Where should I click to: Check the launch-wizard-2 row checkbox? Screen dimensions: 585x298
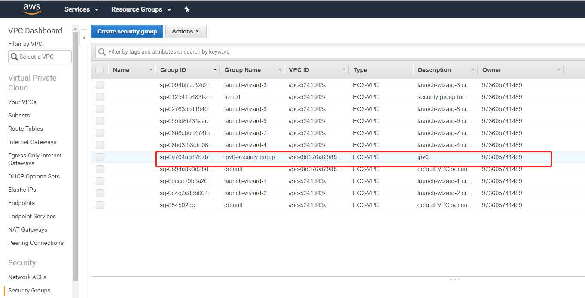point(100,193)
